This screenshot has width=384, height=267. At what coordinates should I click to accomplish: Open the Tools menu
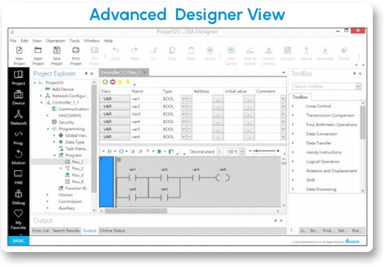coord(75,41)
